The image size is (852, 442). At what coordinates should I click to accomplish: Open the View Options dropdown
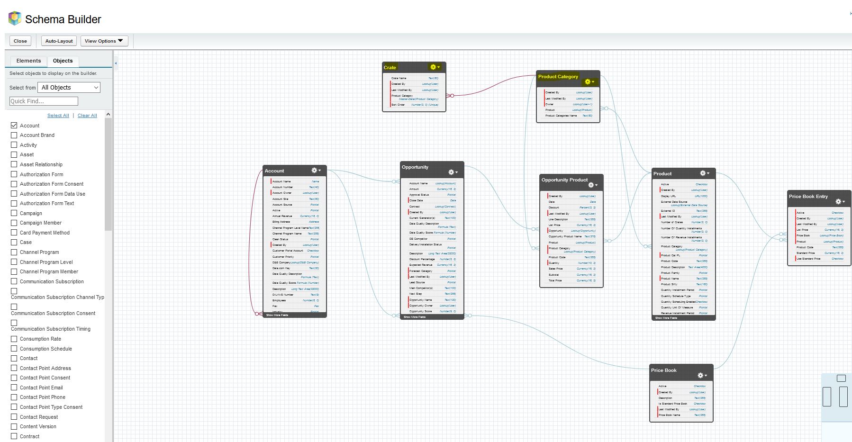104,41
